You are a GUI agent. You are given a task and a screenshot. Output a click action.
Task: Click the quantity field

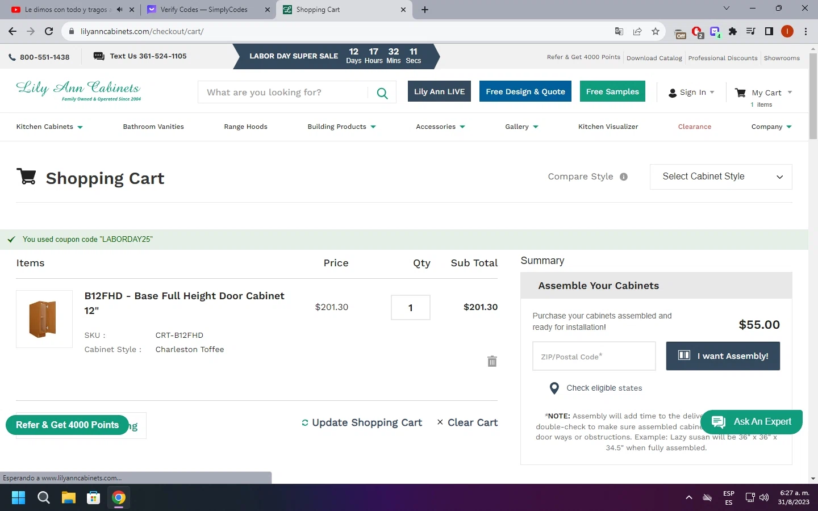tap(410, 308)
